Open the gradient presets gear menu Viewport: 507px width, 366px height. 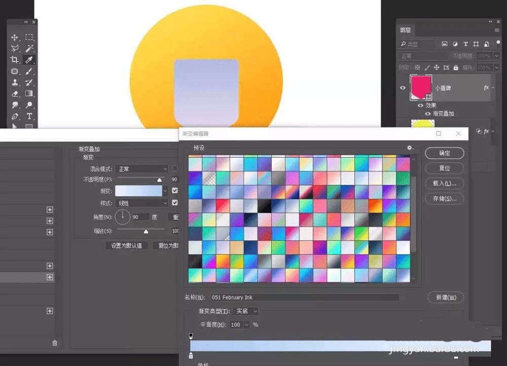pos(410,148)
